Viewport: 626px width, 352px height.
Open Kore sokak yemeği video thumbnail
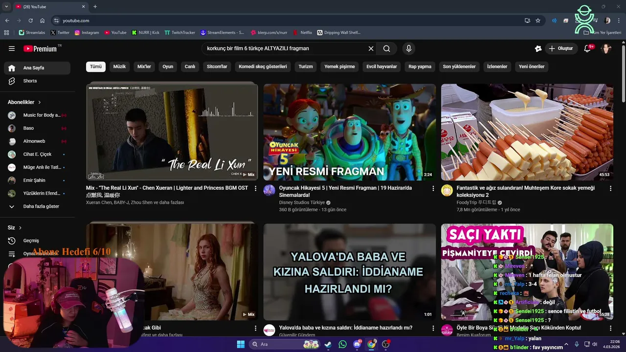pyautogui.click(x=527, y=132)
